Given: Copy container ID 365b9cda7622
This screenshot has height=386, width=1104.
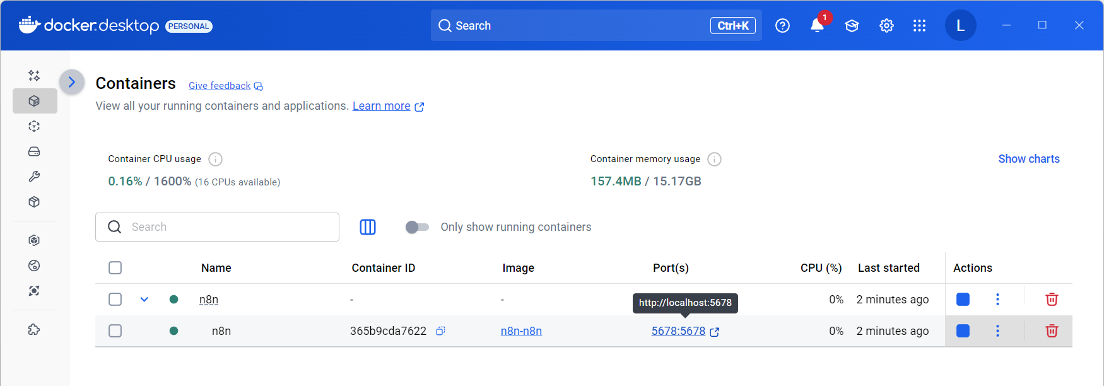Looking at the screenshot, I should [x=440, y=330].
